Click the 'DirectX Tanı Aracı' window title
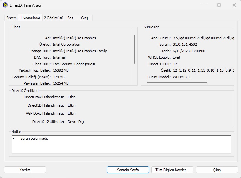241x178 pixels. (x=25, y=5)
